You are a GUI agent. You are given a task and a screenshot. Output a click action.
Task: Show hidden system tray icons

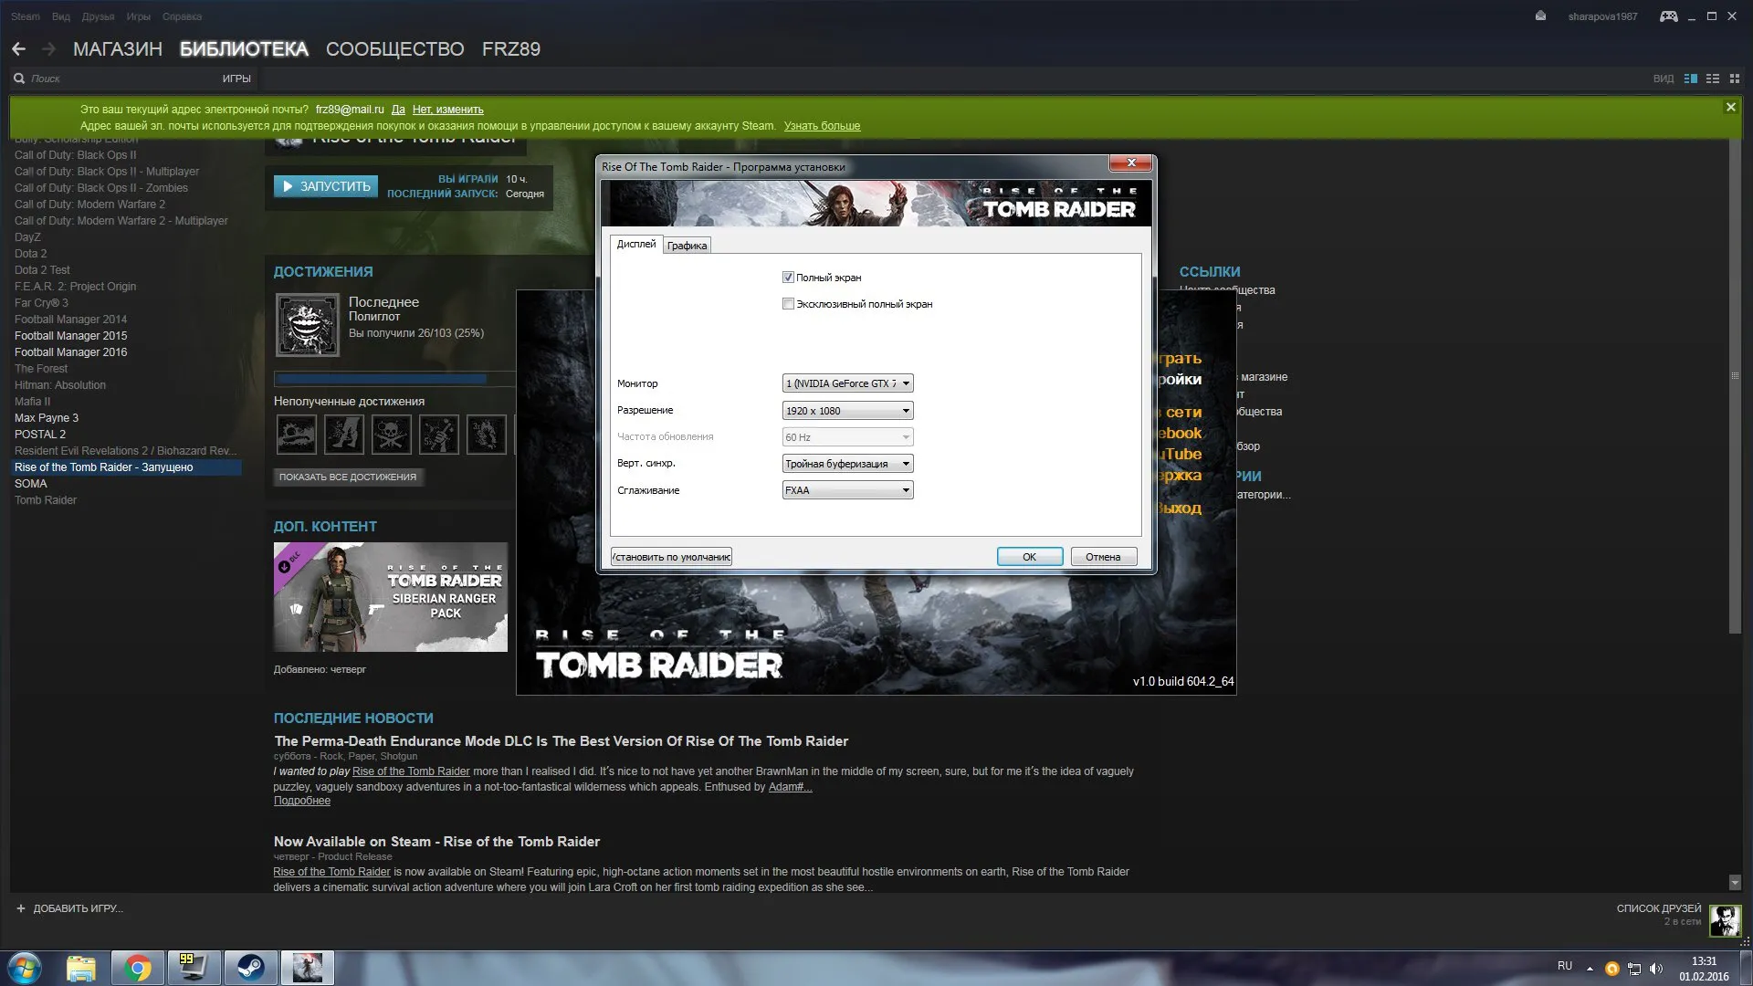pos(1590,969)
